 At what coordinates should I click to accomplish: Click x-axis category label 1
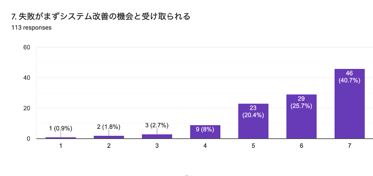click(61, 146)
